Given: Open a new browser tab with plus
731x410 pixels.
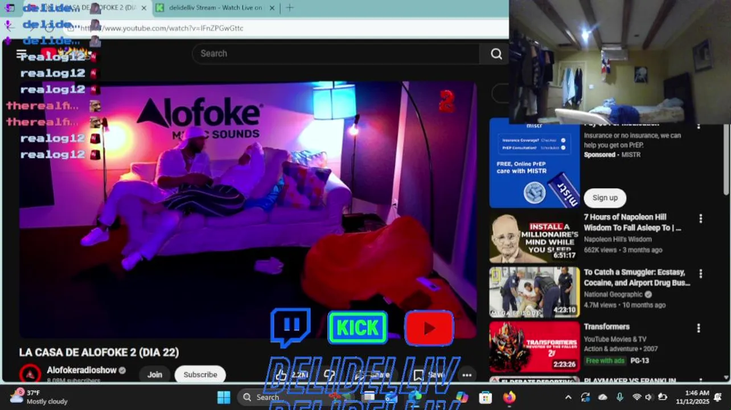Looking at the screenshot, I should pyautogui.click(x=290, y=8).
